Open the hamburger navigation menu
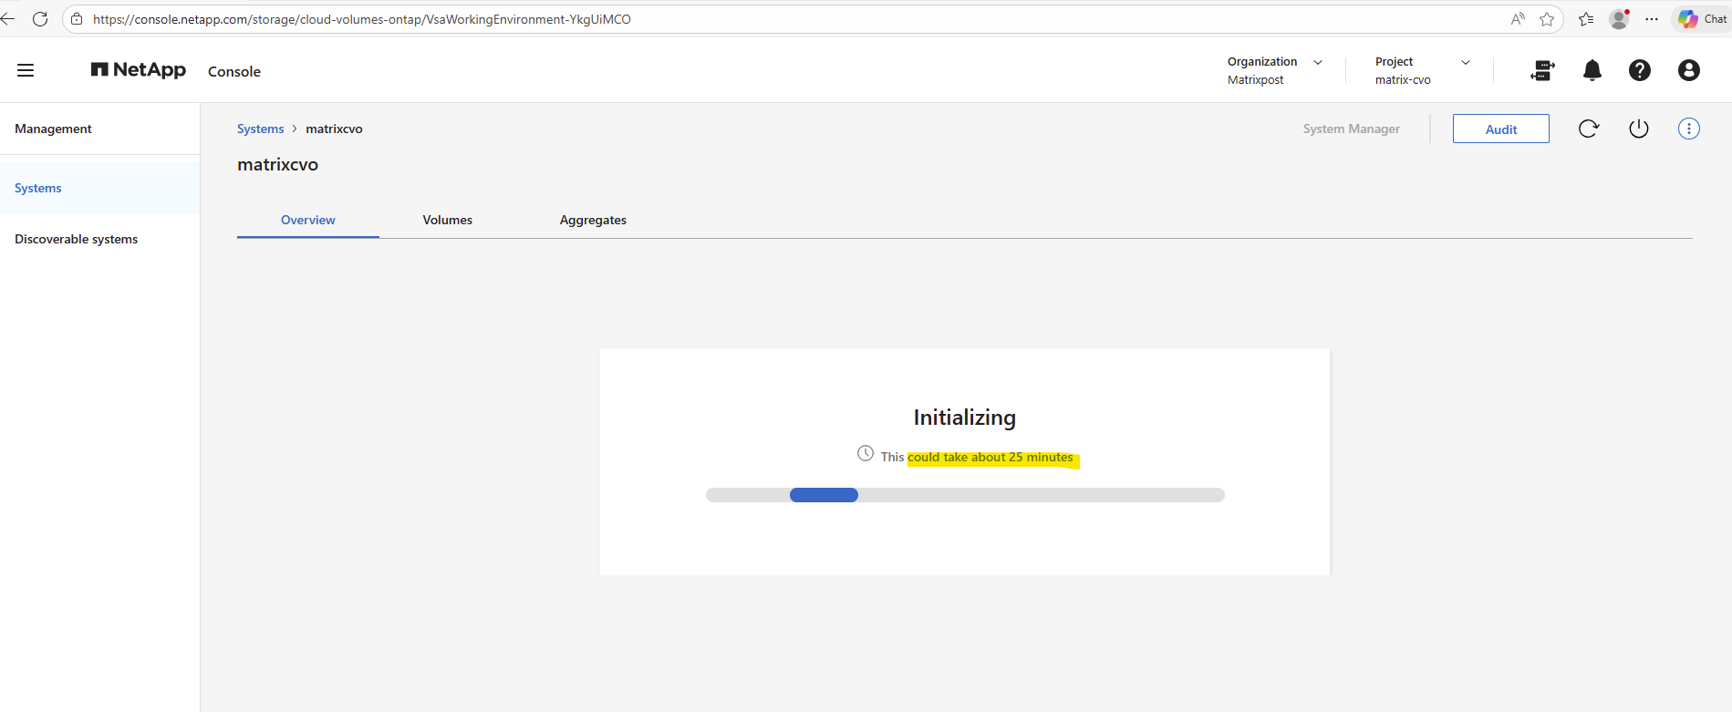This screenshot has width=1732, height=712. (x=26, y=70)
